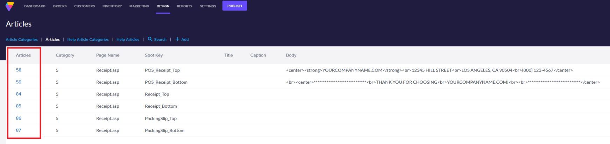Open the Article Categories tab link

[22, 39]
